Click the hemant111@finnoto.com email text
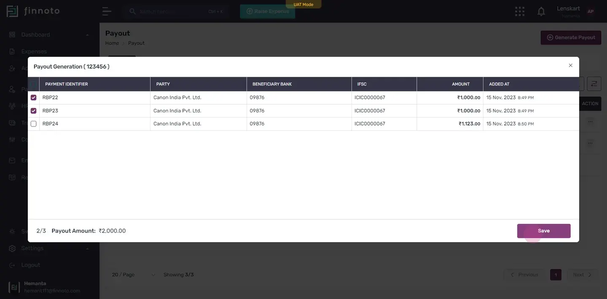The width and height of the screenshot is (607, 299). pyautogui.click(x=52, y=291)
